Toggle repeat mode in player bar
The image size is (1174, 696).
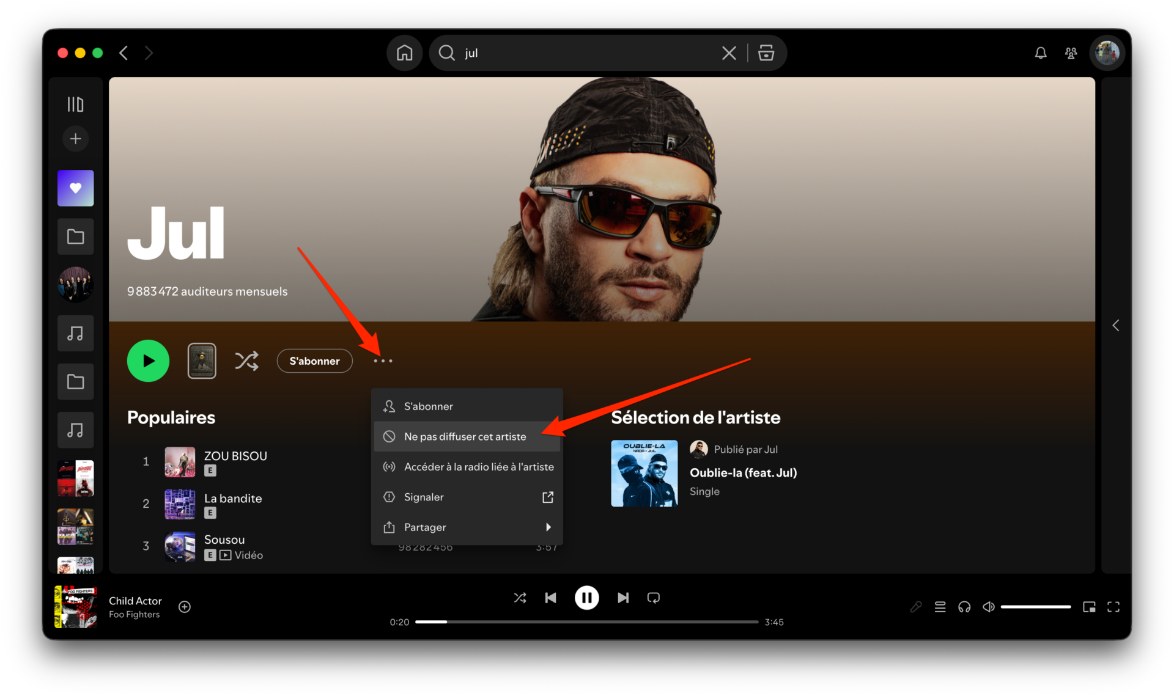(x=653, y=598)
